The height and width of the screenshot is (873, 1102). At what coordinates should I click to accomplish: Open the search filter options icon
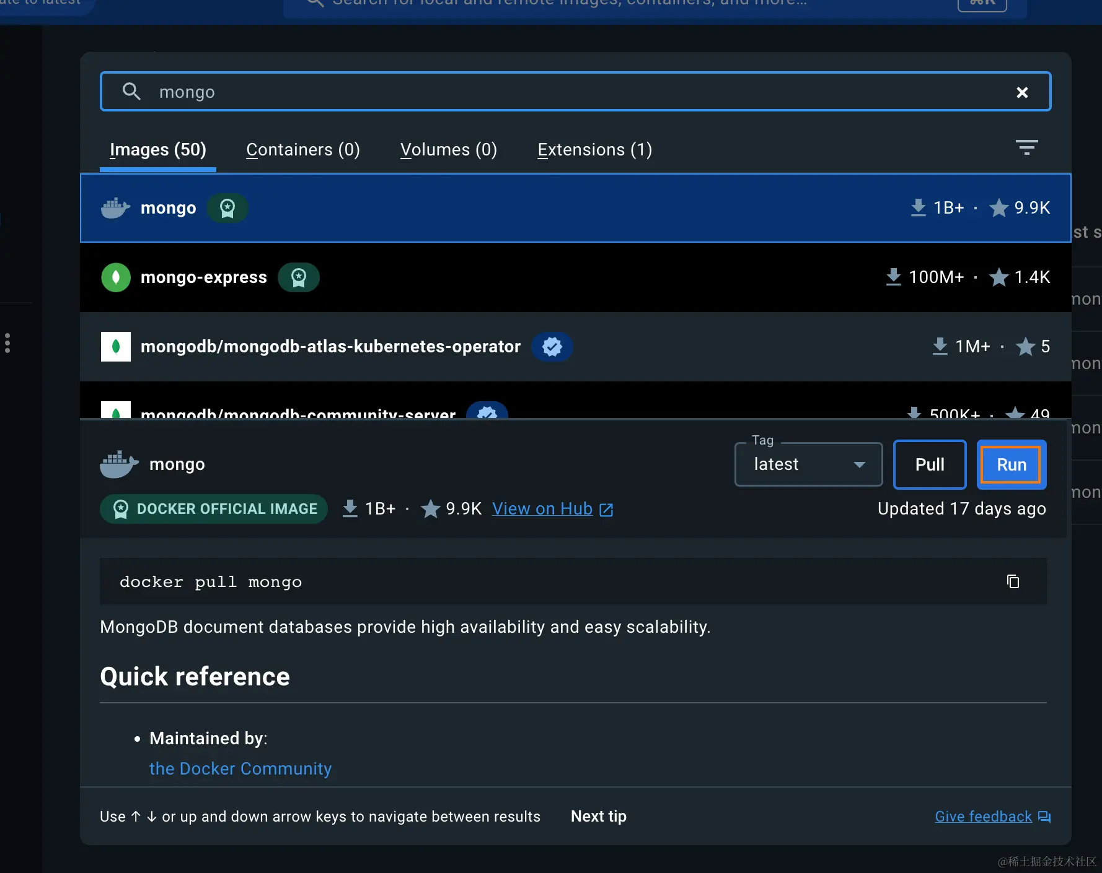pyautogui.click(x=1026, y=147)
